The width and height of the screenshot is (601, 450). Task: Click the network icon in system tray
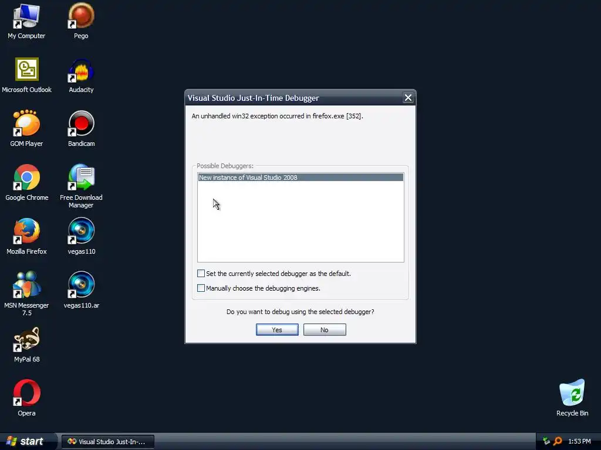point(546,441)
